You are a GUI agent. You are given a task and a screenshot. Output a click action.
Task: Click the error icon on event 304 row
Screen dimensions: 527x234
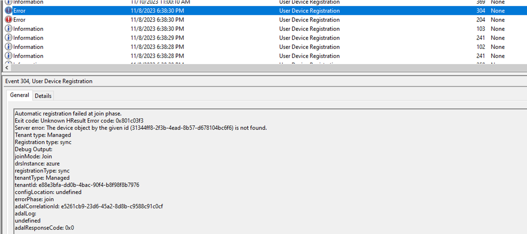click(x=9, y=10)
